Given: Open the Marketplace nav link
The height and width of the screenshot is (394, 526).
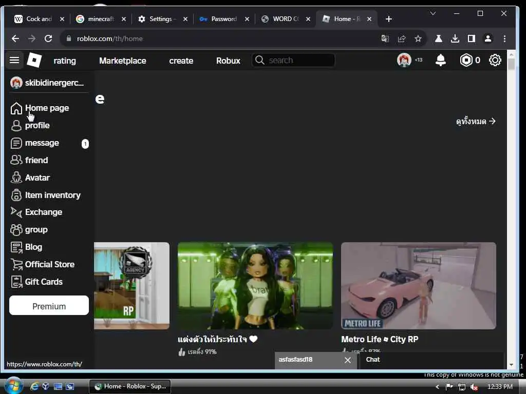Looking at the screenshot, I should pos(123,61).
